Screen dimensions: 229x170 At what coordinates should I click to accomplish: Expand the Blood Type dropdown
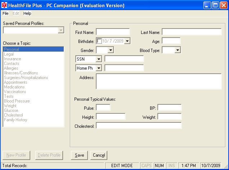[178, 50]
